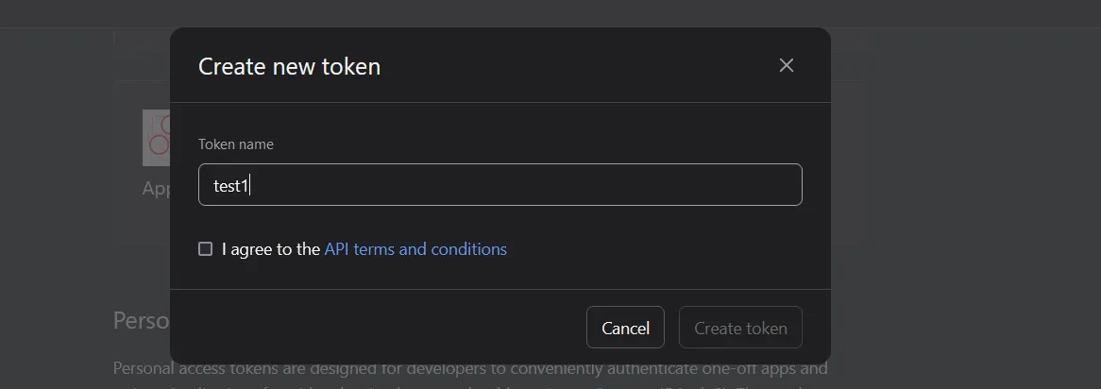This screenshot has width=1101, height=389.
Task: Click the Create token button
Action: click(740, 328)
